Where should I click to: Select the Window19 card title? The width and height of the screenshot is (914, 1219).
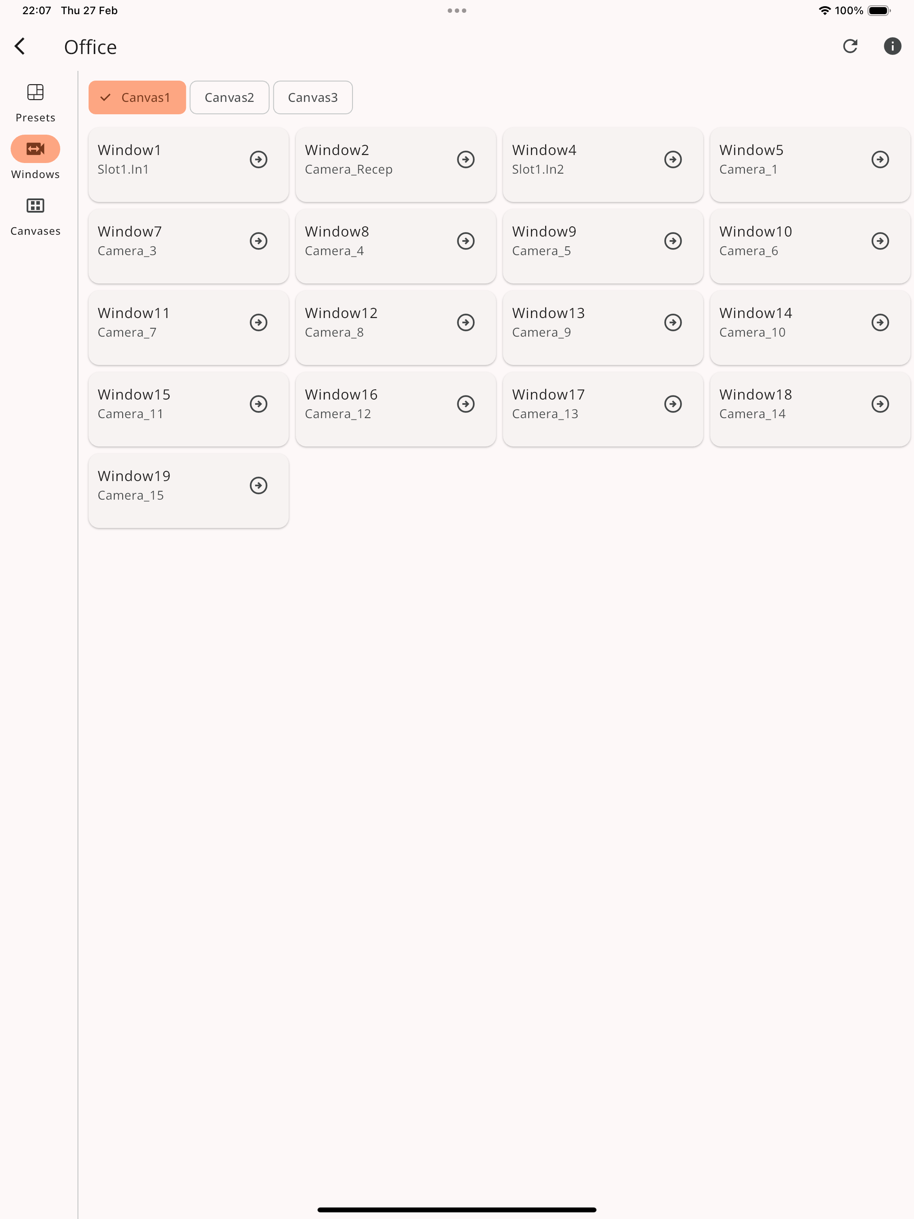point(134,476)
